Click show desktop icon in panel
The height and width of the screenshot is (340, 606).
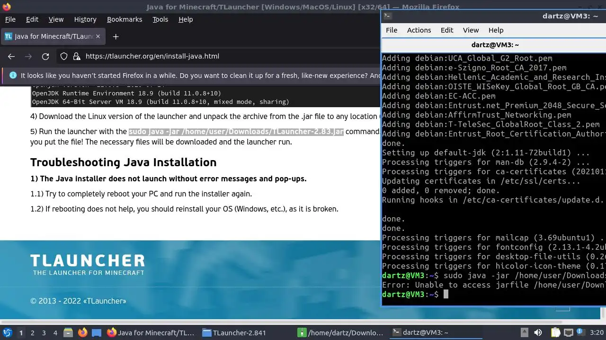point(97,332)
